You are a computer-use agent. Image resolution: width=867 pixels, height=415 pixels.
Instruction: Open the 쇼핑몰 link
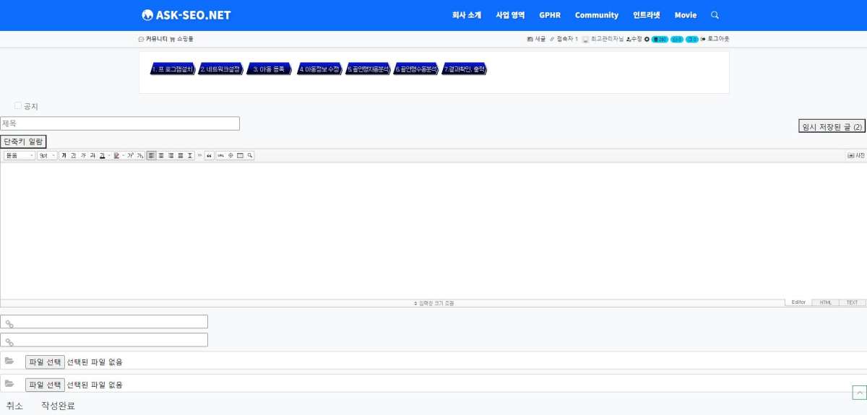point(182,39)
